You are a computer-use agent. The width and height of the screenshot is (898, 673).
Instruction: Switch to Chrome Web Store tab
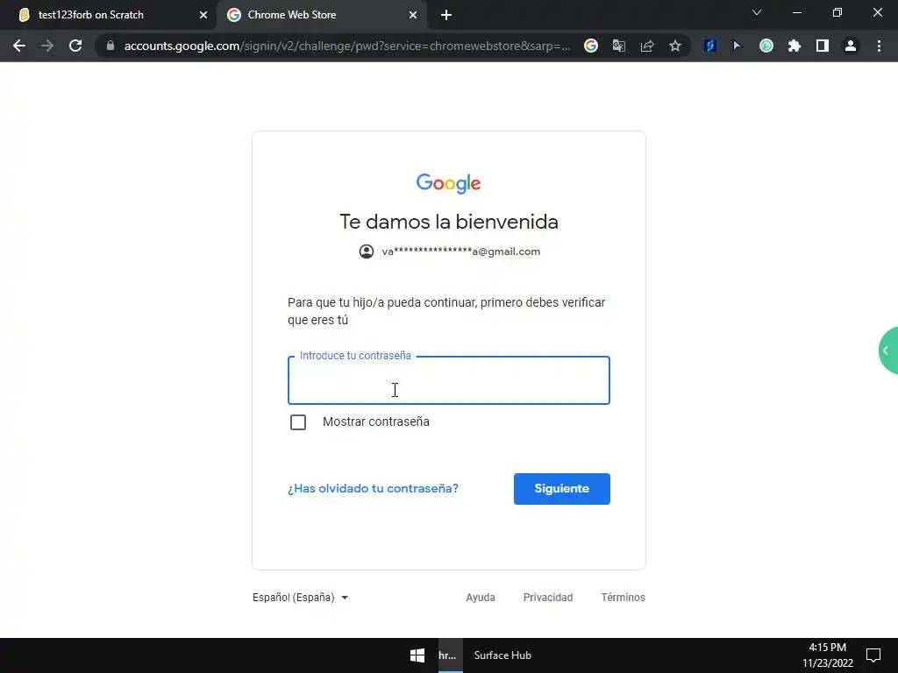point(321,16)
